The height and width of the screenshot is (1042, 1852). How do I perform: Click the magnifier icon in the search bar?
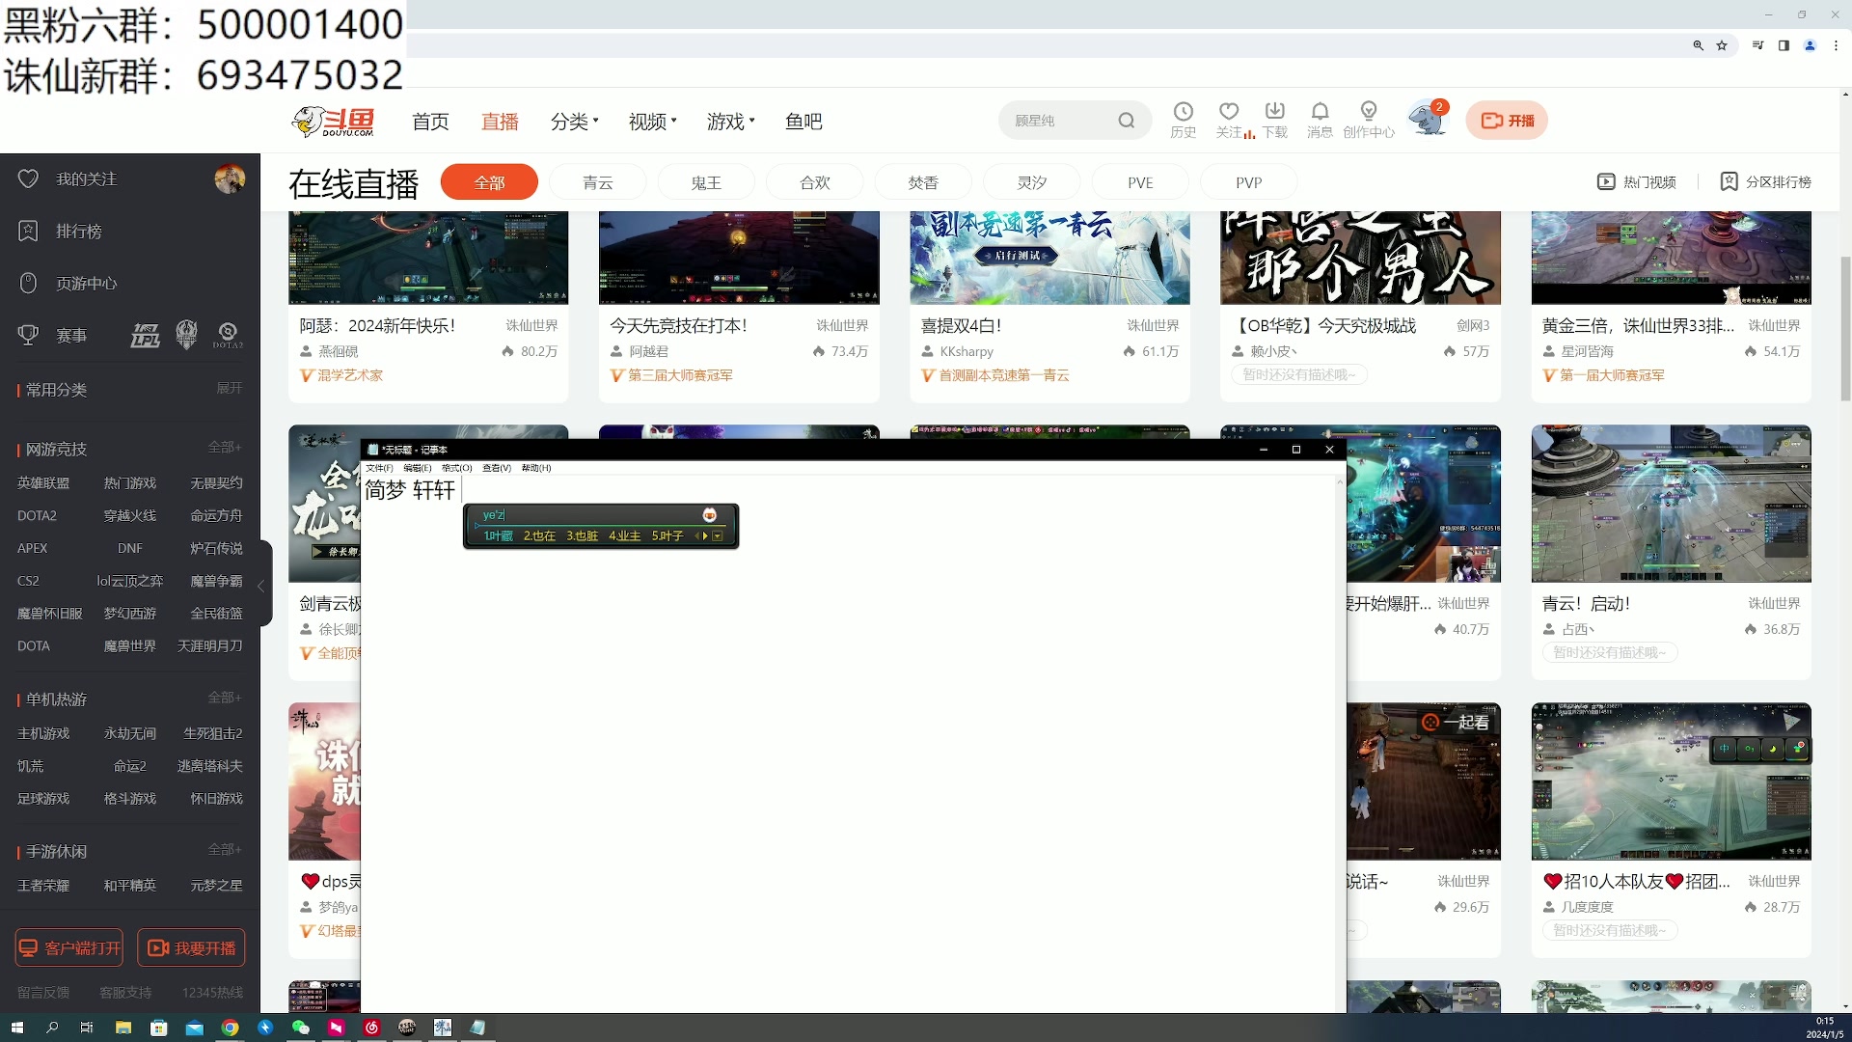[1127, 120]
